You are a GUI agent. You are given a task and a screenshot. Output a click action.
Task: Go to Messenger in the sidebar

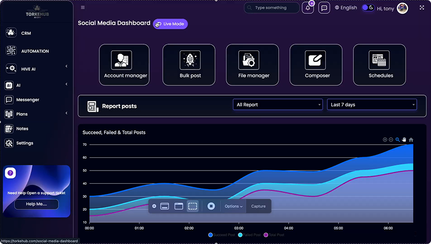[x=27, y=99]
